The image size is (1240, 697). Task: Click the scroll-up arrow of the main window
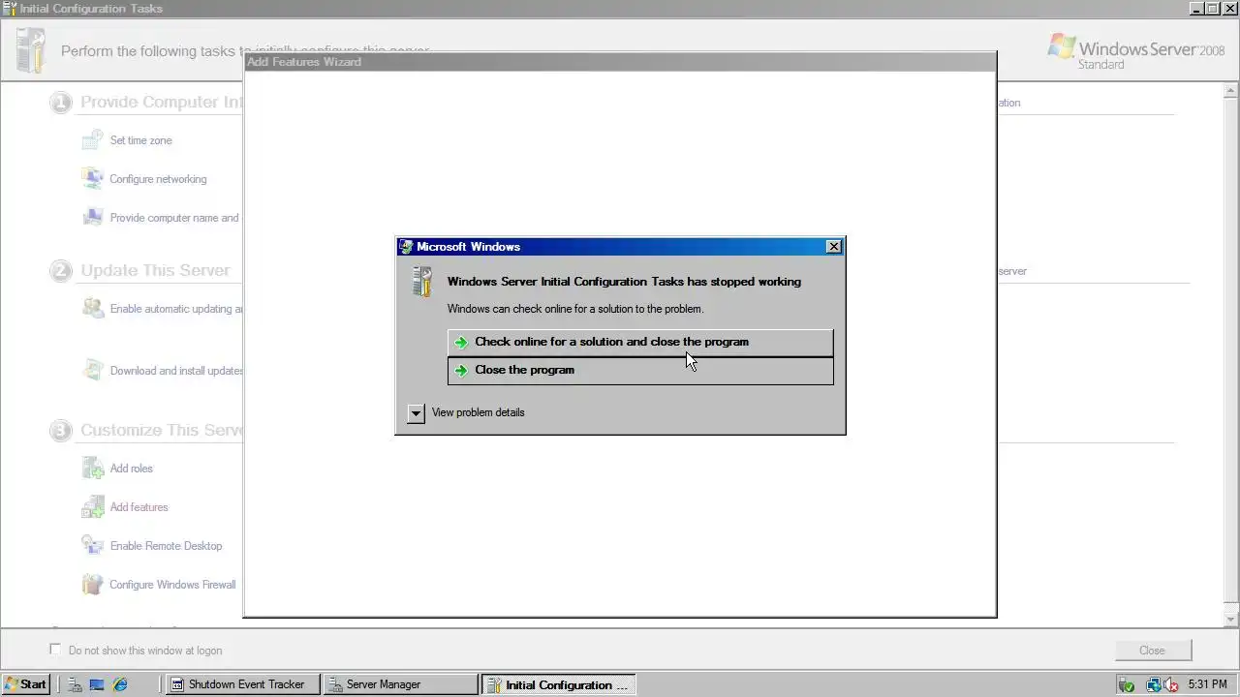coord(1231,92)
